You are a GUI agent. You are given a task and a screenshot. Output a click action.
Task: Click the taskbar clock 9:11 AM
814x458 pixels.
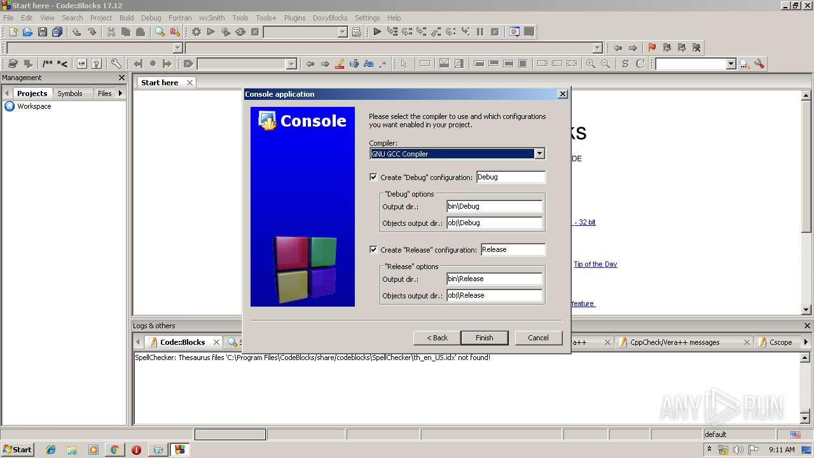pyautogui.click(x=782, y=450)
